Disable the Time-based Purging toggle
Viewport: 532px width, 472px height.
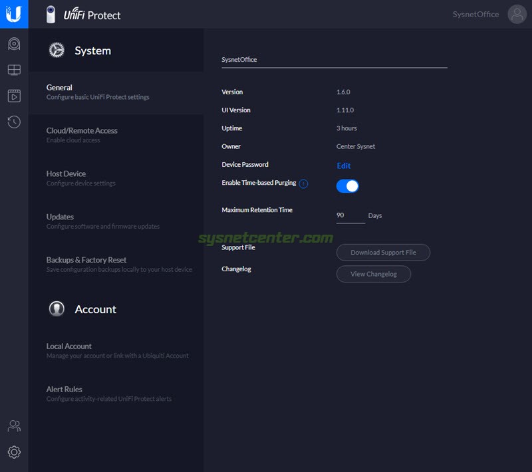(x=347, y=186)
